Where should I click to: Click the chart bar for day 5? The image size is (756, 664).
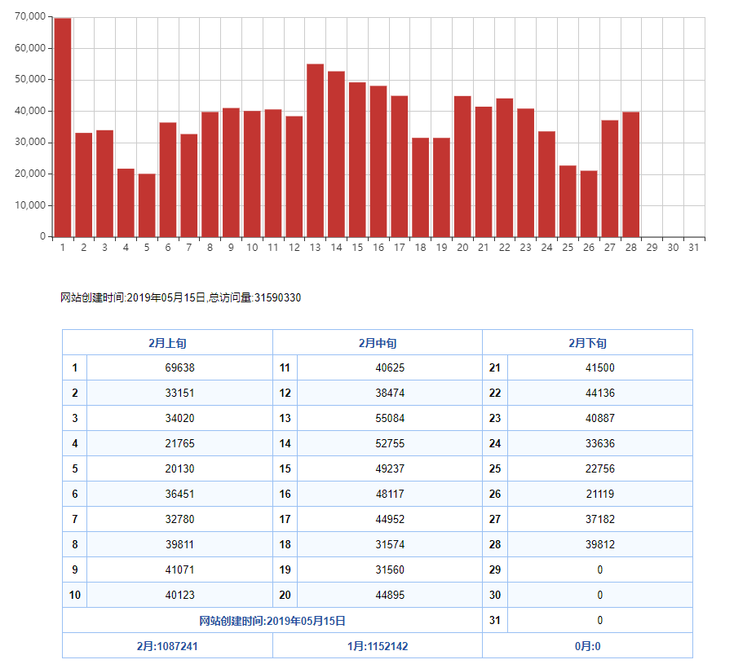pos(147,205)
